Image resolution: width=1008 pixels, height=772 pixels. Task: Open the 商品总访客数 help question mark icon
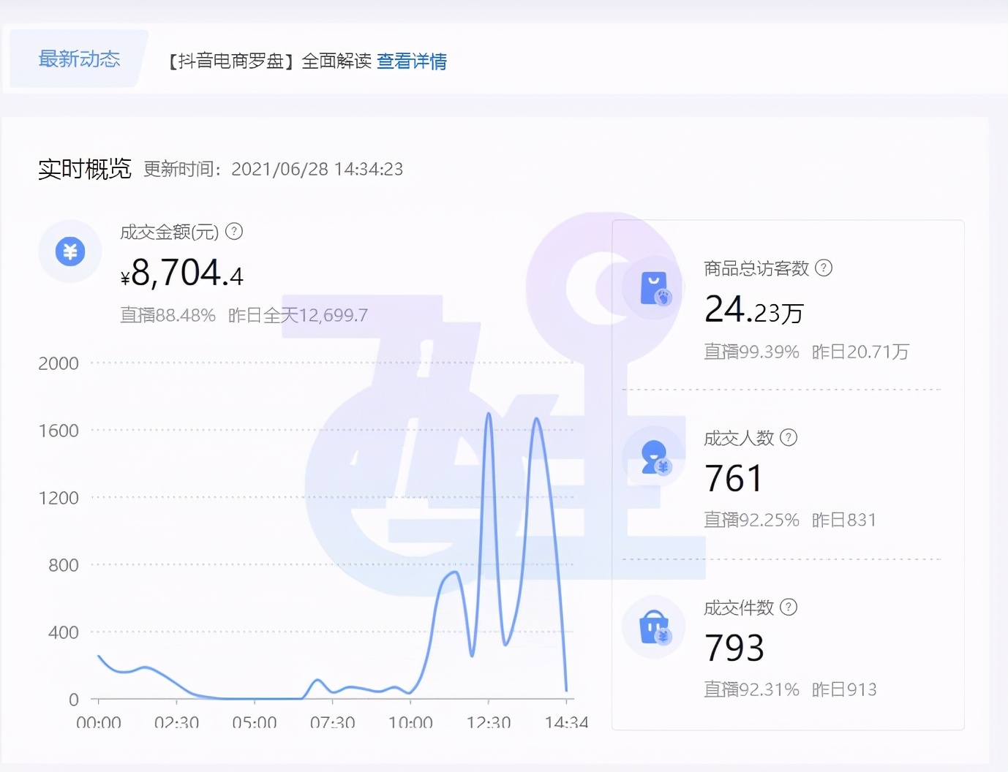824,268
